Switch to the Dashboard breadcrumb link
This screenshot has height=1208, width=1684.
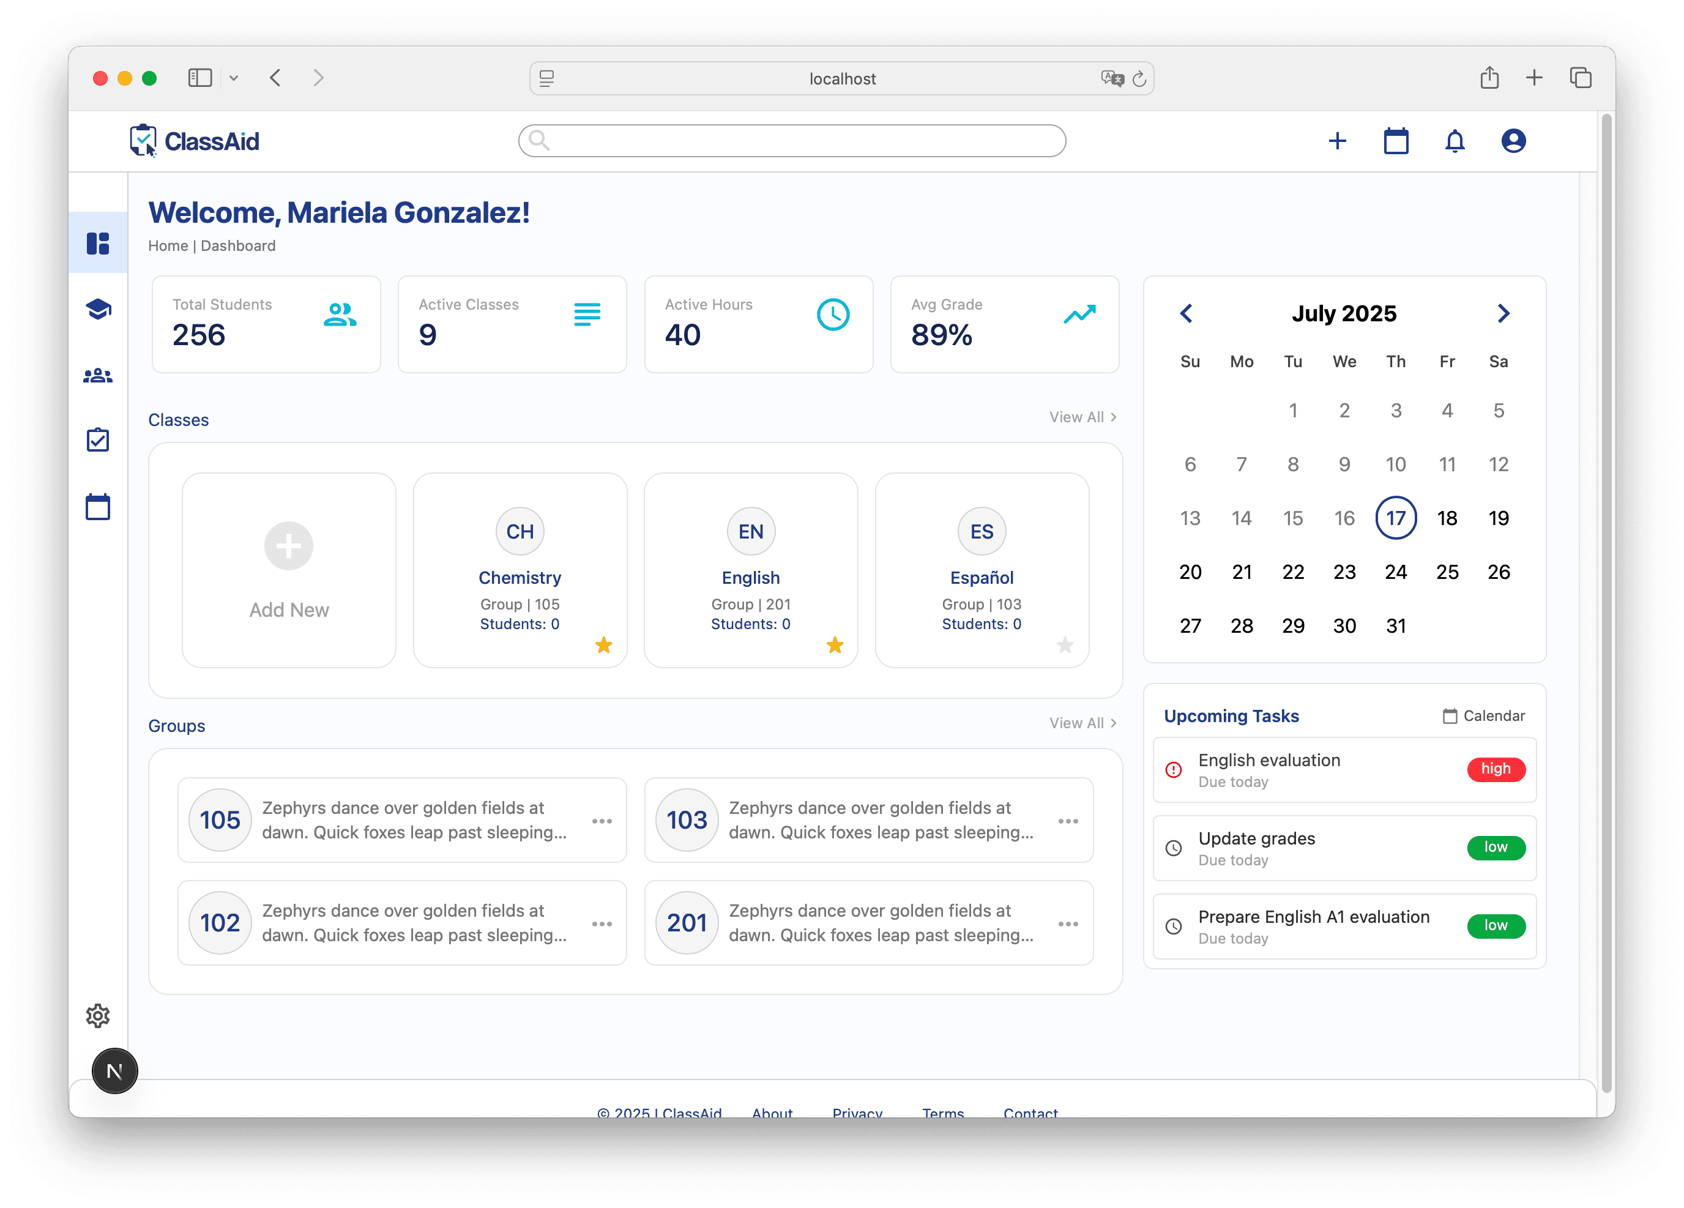(x=237, y=246)
